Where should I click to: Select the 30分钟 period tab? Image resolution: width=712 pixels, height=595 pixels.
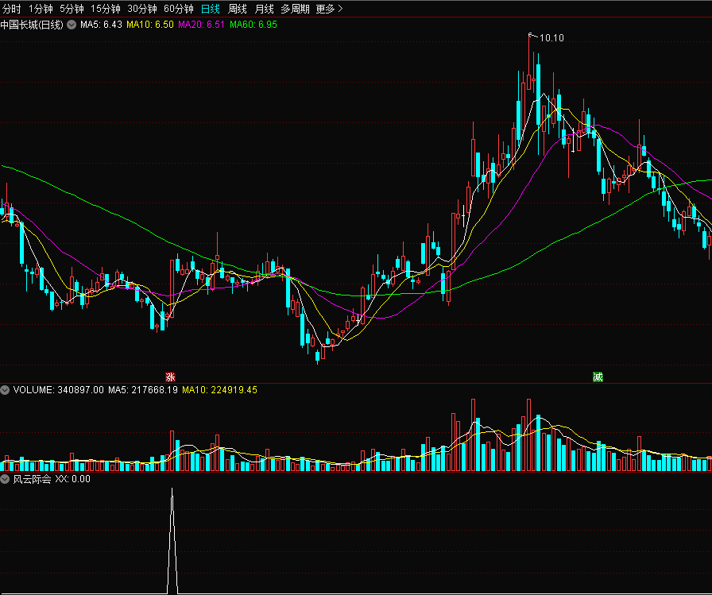coord(142,9)
